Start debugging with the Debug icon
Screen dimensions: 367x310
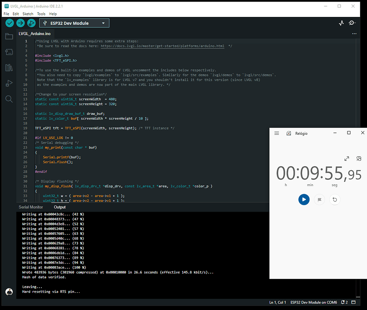click(x=32, y=23)
